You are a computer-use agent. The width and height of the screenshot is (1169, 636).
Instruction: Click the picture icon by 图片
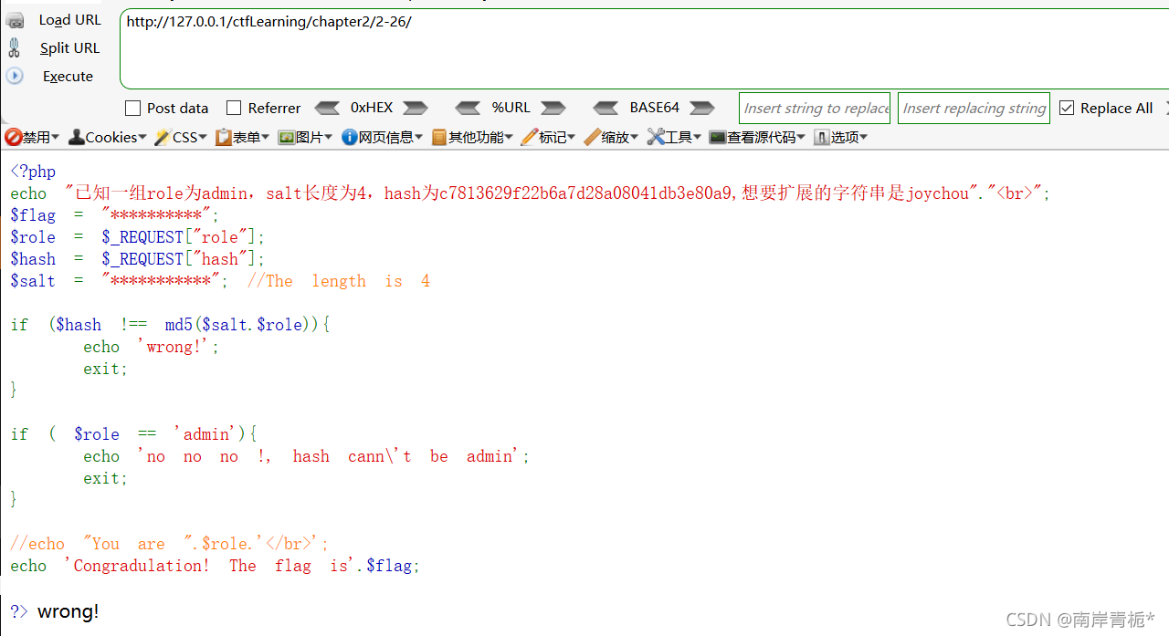point(286,137)
